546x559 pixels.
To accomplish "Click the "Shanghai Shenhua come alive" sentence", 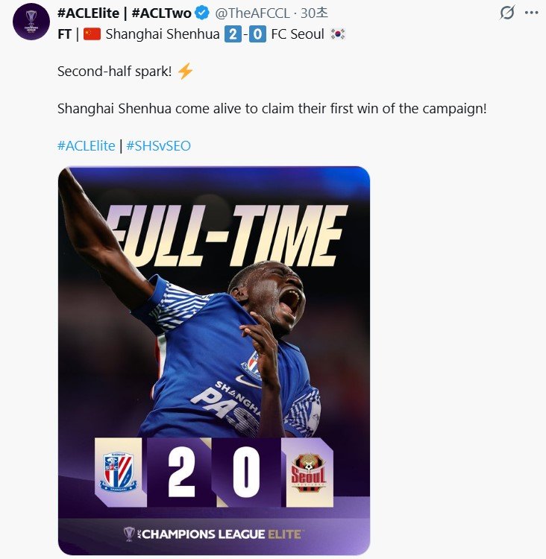I will (x=272, y=108).
